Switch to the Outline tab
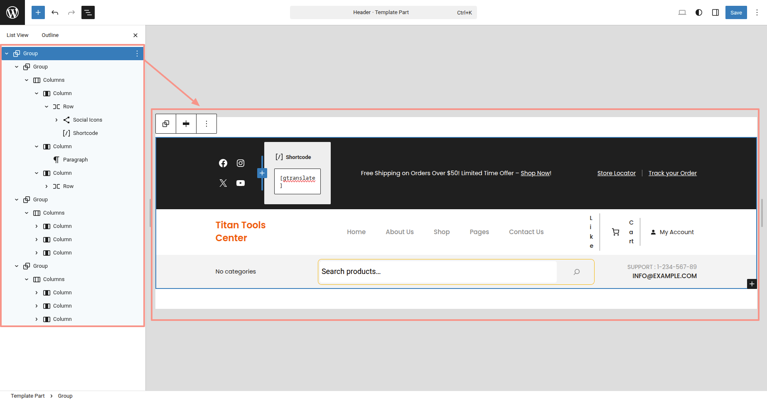This screenshot has height=401, width=767. [x=50, y=35]
